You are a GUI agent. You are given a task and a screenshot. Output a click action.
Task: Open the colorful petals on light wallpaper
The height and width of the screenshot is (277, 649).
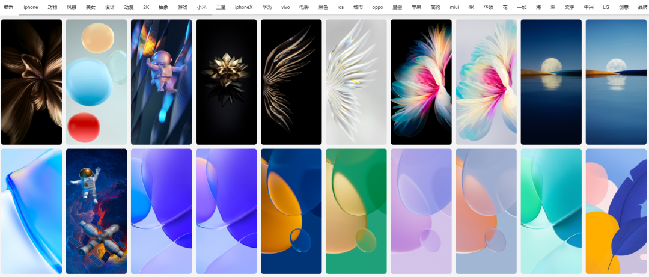point(486,82)
